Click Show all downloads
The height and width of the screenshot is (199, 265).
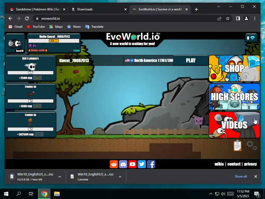(x=241, y=176)
